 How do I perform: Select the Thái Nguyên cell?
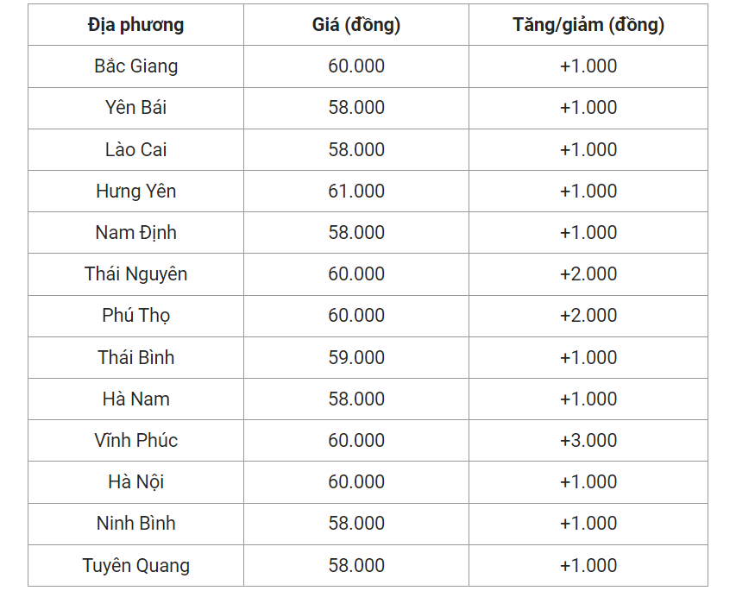point(135,274)
